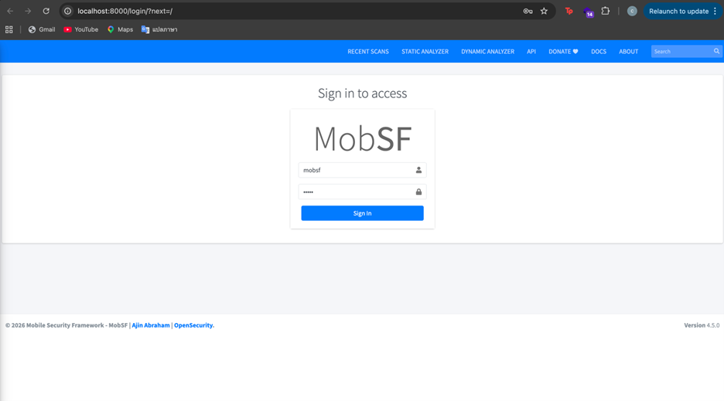This screenshot has height=401, width=724.
Task: Click the lock icon in password field
Action: (418, 192)
